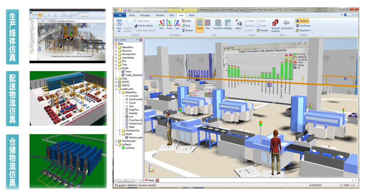Click the green Working legend swatch
The width and height of the screenshot is (368, 194).
[x=295, y=54]
